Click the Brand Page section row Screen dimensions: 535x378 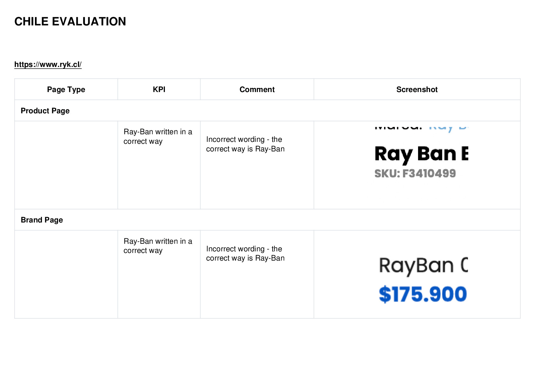[x=267, y=220]
